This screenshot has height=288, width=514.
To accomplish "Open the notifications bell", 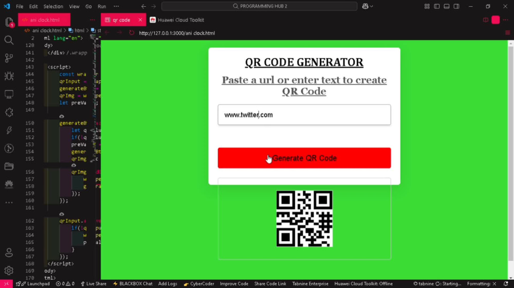I will click(506, 284).
